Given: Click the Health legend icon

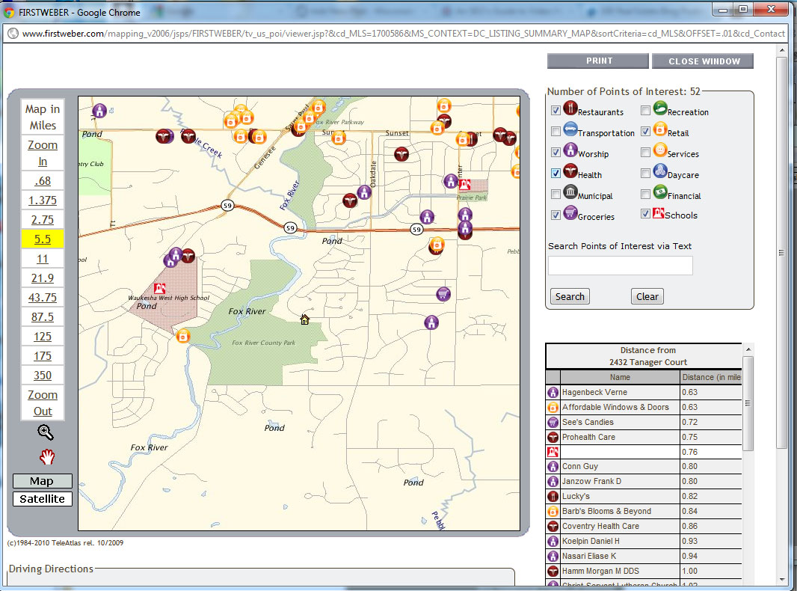Looking at the screenshot, I should (570, 171).
